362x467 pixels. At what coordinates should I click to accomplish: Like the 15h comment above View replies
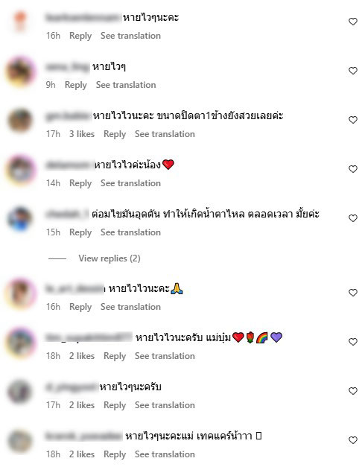353,218
